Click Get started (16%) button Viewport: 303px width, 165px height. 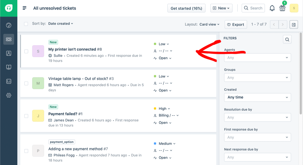tap(186, 8)
